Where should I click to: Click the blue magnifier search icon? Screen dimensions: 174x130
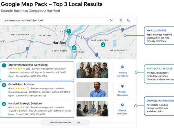click(128, 20)
